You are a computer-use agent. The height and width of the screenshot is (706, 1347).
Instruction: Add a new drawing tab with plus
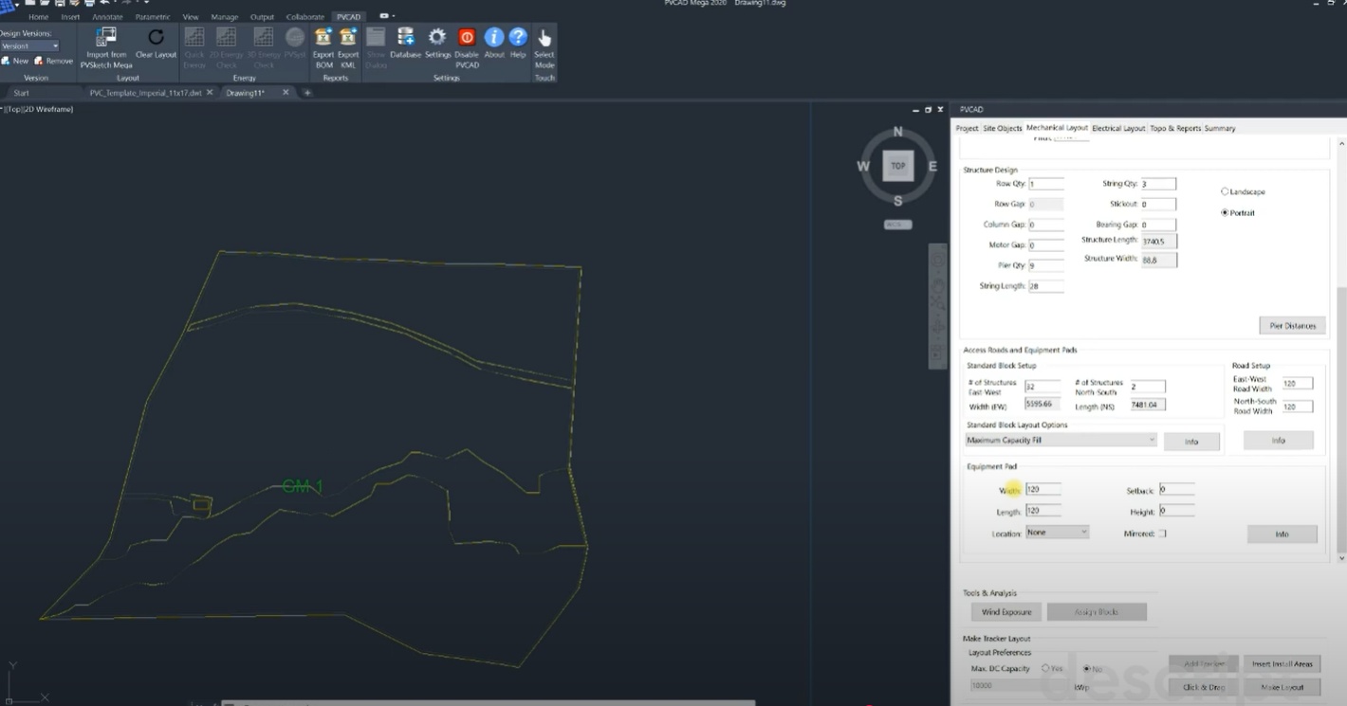pyautogui.click(x=307, y=93)
